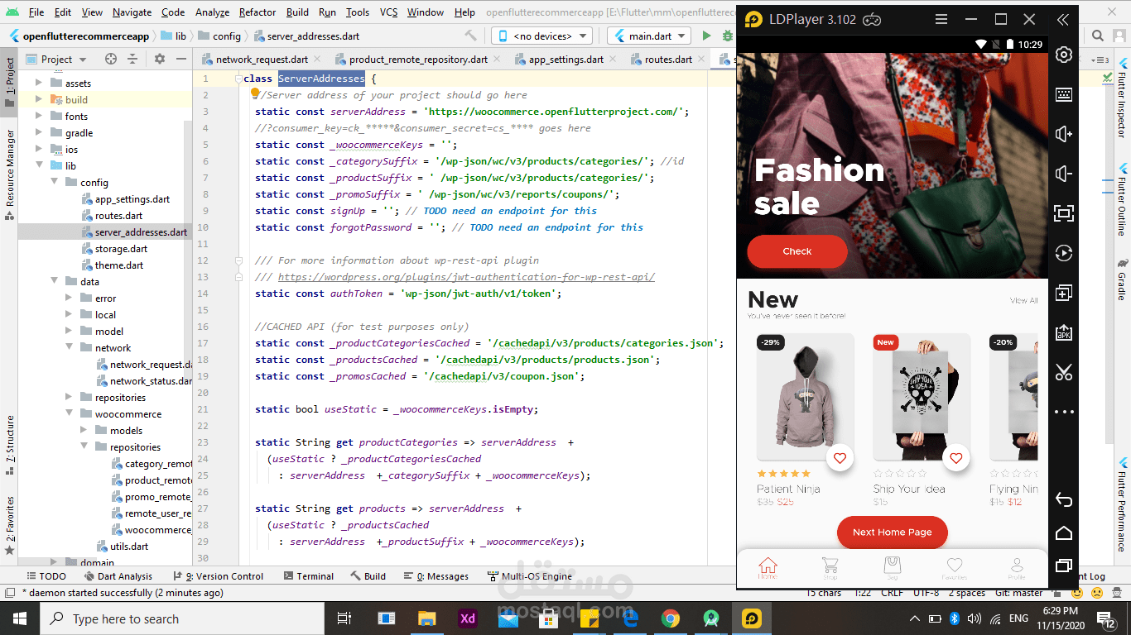Screen dimensions: 1131x635
Task: Go to Android home in LDPlayer sidebar
Action: 1064,532
